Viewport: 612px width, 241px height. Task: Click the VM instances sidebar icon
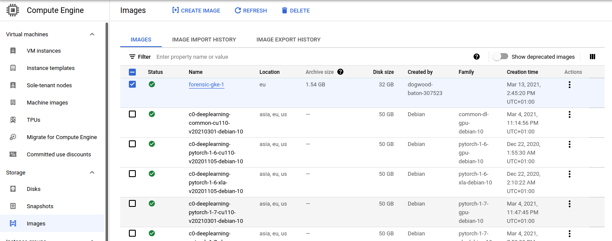(13, 51)
